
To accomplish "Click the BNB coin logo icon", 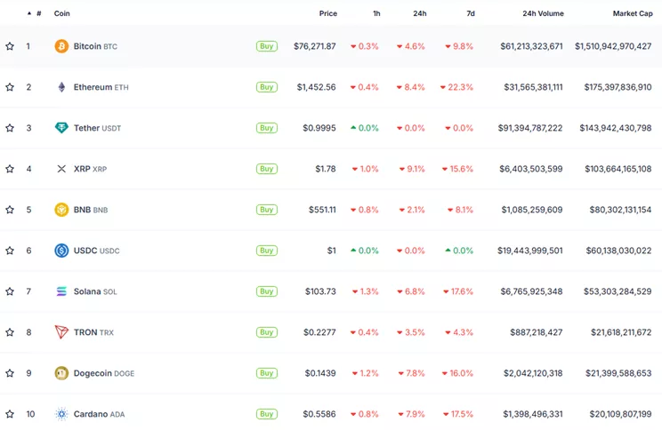I will (61, 210).
